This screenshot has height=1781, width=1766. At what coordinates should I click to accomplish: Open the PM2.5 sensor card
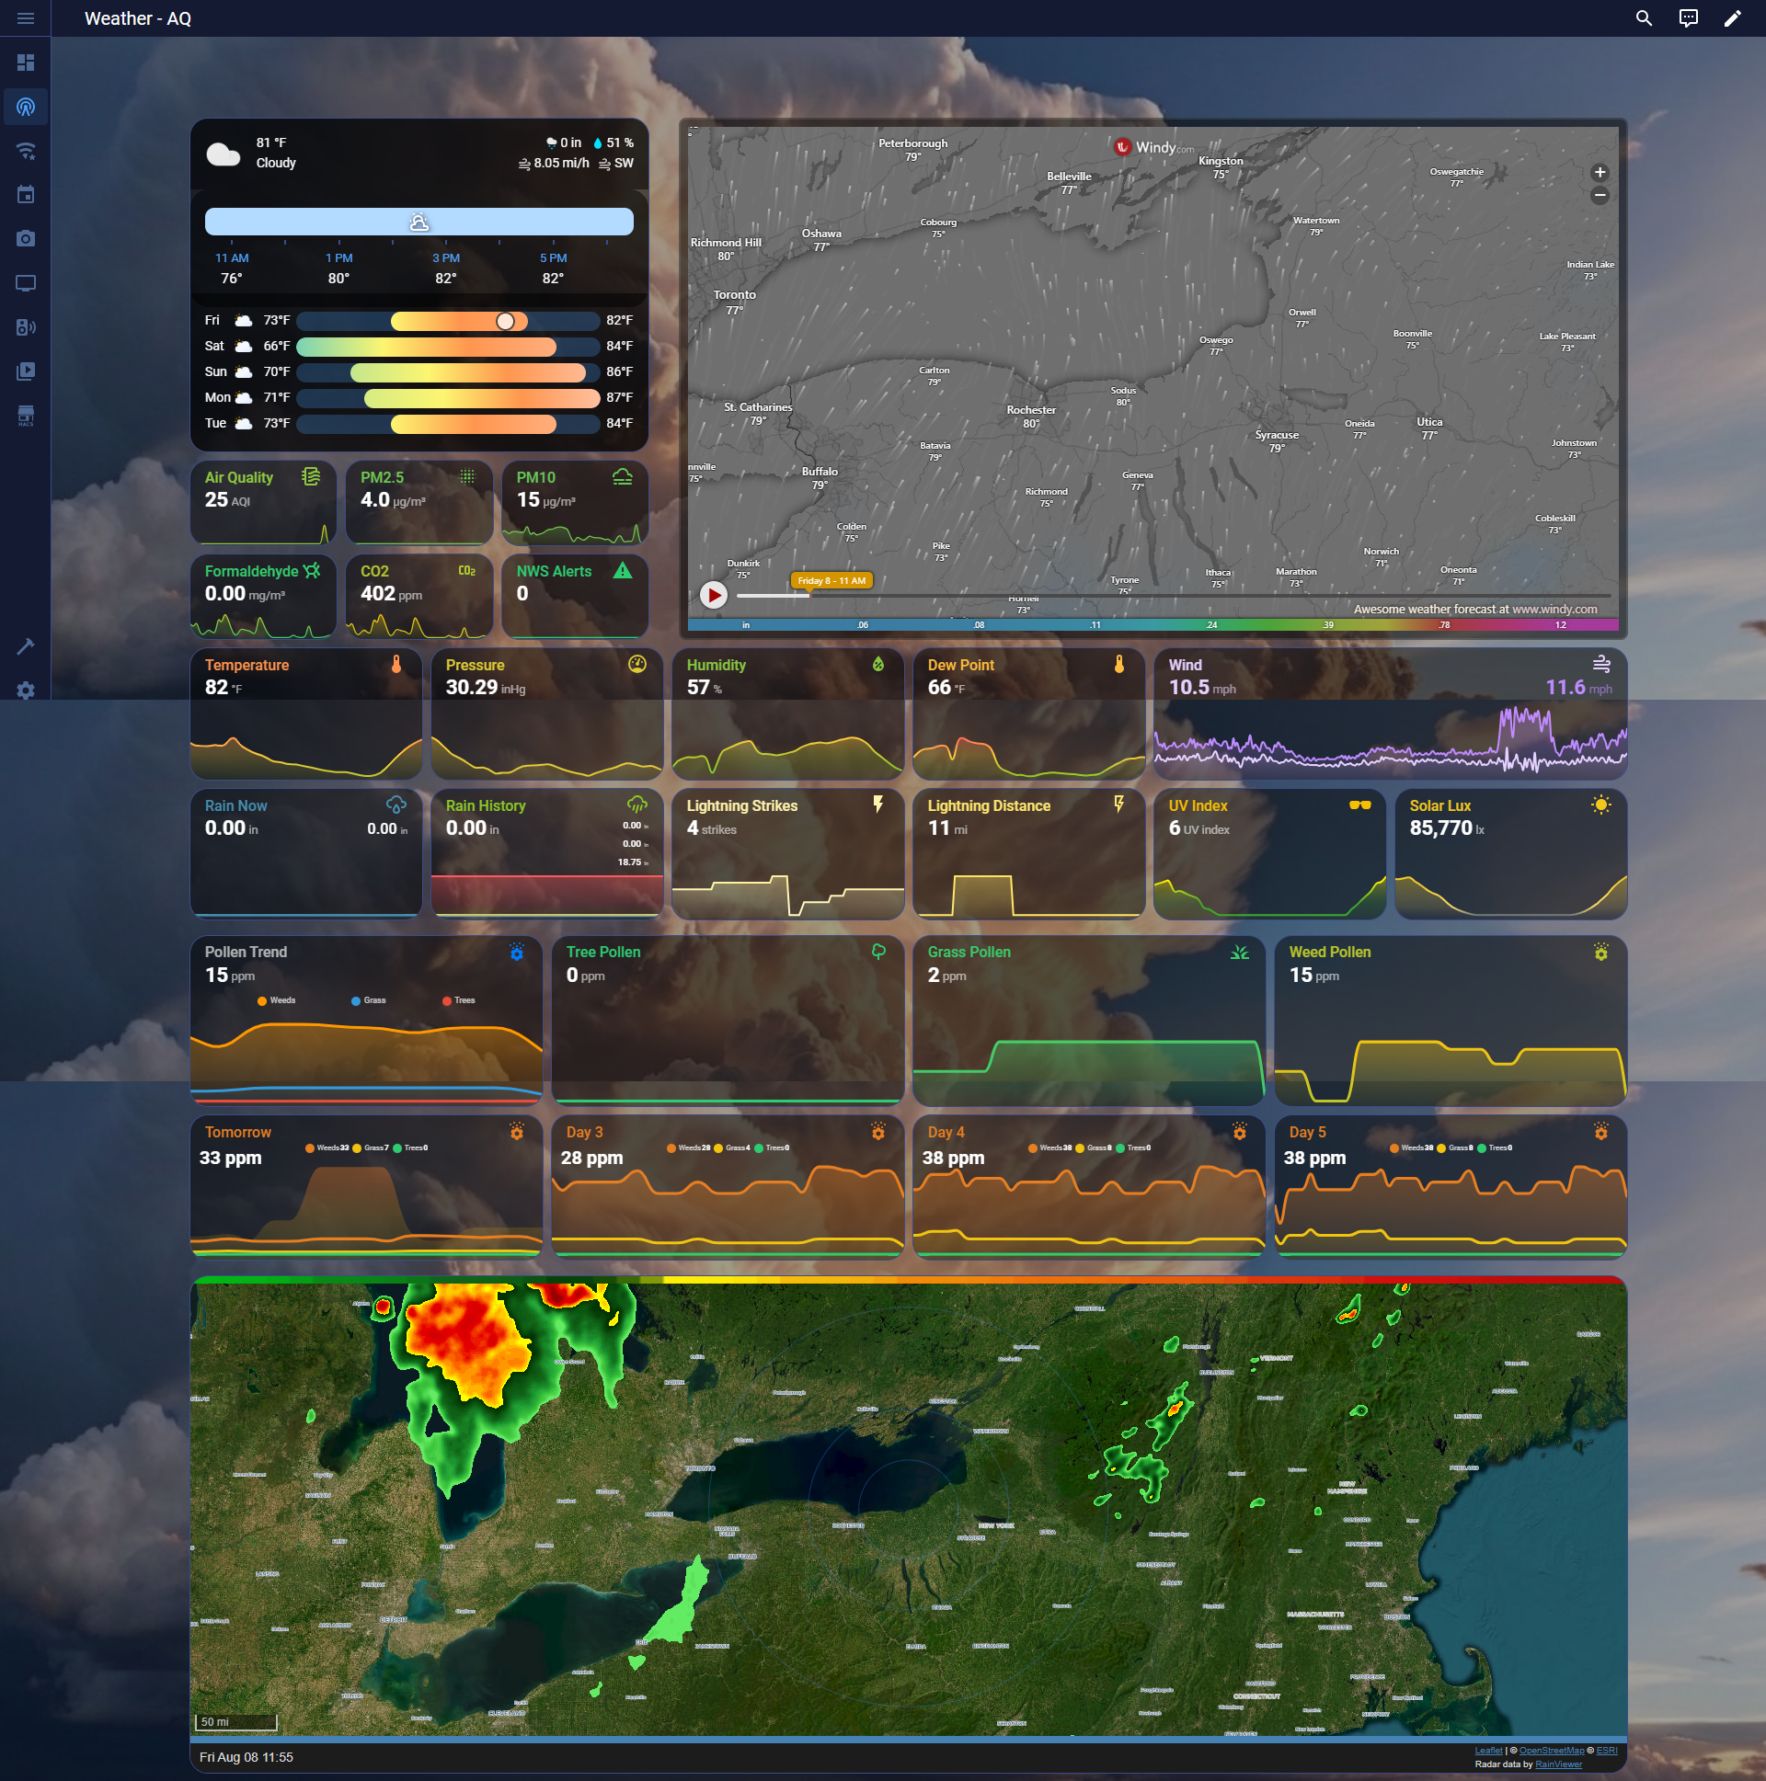pyautogui.click(x=419, y=502)
